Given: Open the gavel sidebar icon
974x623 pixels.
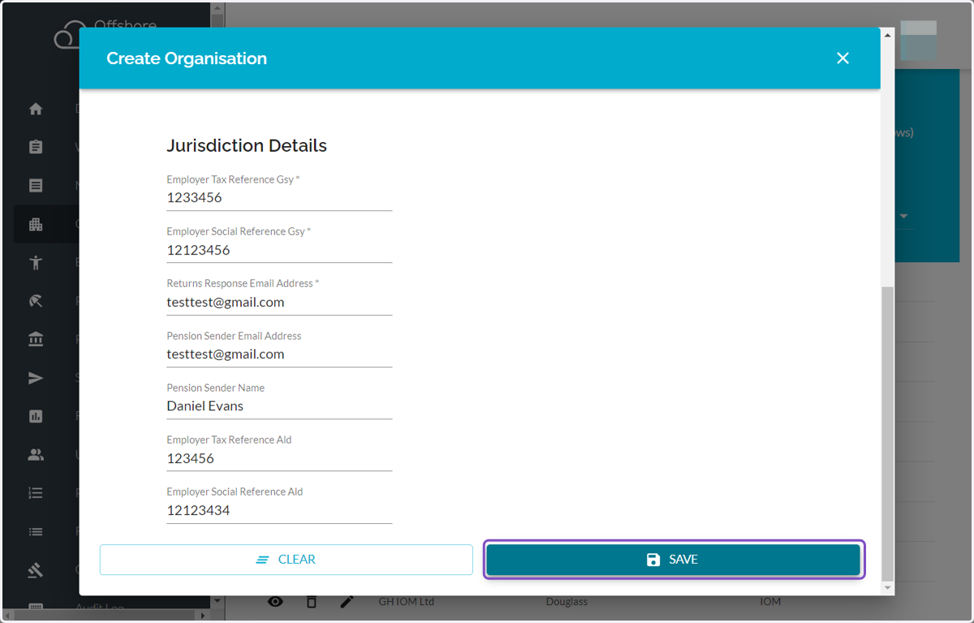Looking at the screenshot, I should (x=36, y=570).
